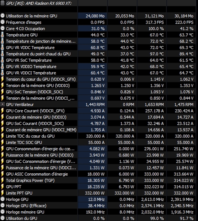Click the thermometer icon for Température du point chaud
Image resolution: width=198 pixels, height=221 pixels.
(2, 54)
